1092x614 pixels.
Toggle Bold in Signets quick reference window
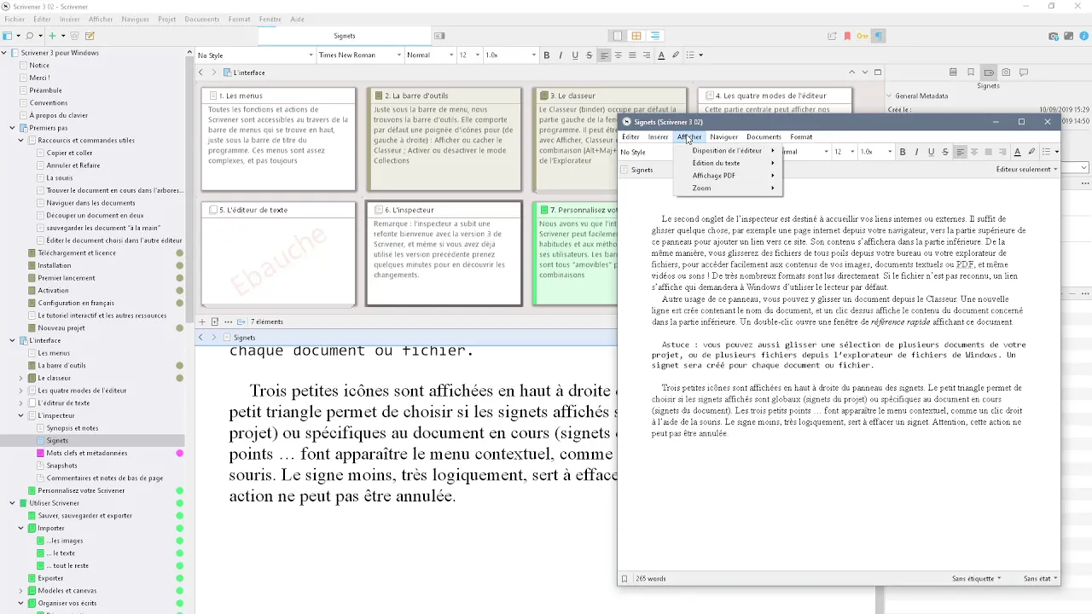pyautogui.click(x=903, y=152)
